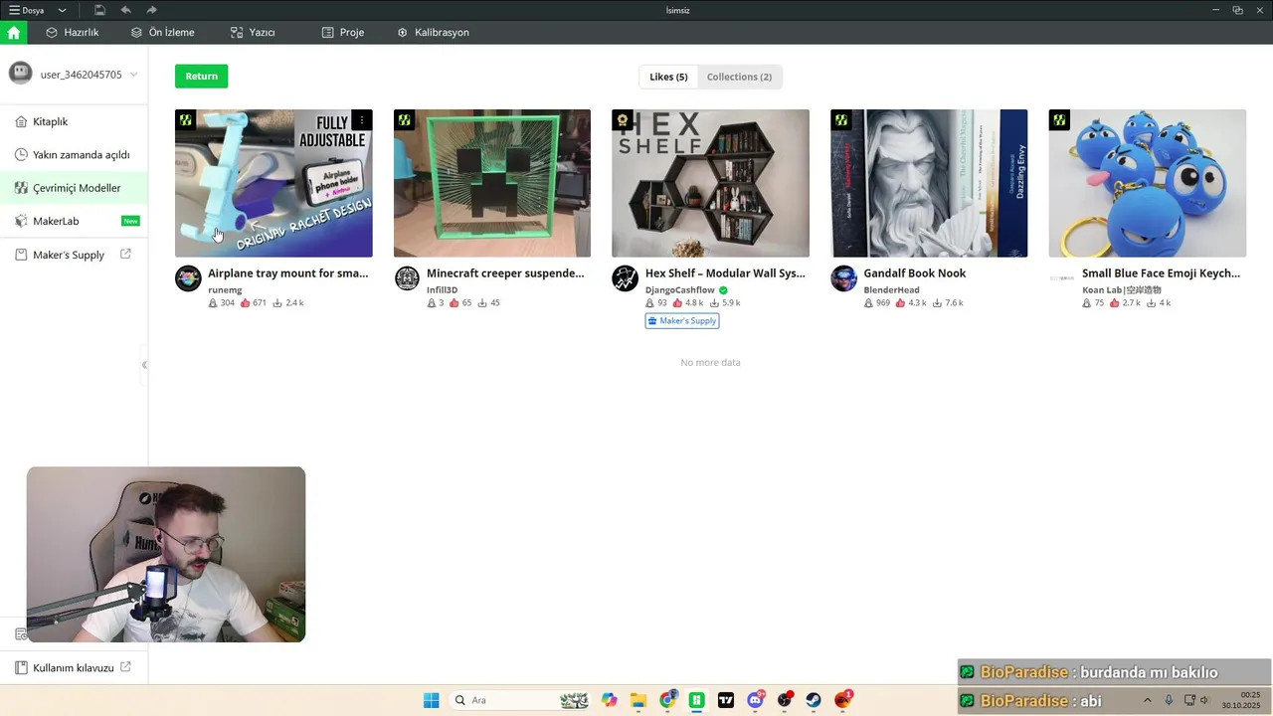The image size is (1273, 716).
Task: Open the Gandalf Book Nook thumbnail
Action: pos(929,183)
